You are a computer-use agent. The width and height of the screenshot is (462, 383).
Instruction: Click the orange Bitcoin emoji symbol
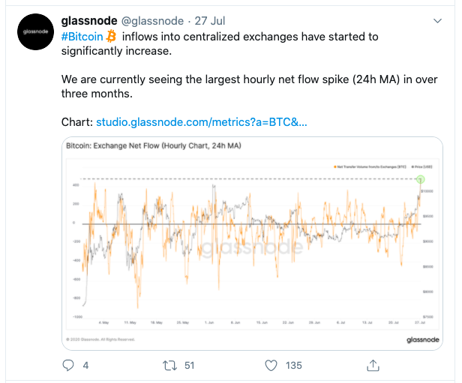[111, 37]
